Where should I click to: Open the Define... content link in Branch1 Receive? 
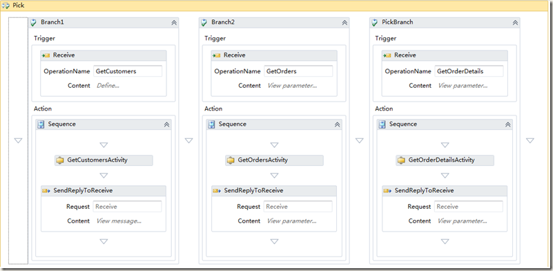[108, 86]
